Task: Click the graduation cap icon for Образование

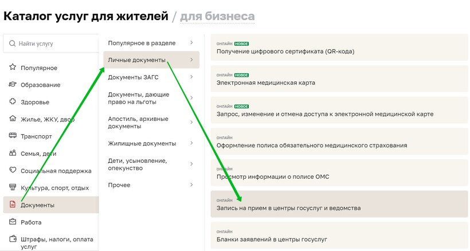Action: pyautogui.click(x=13, y=84)
